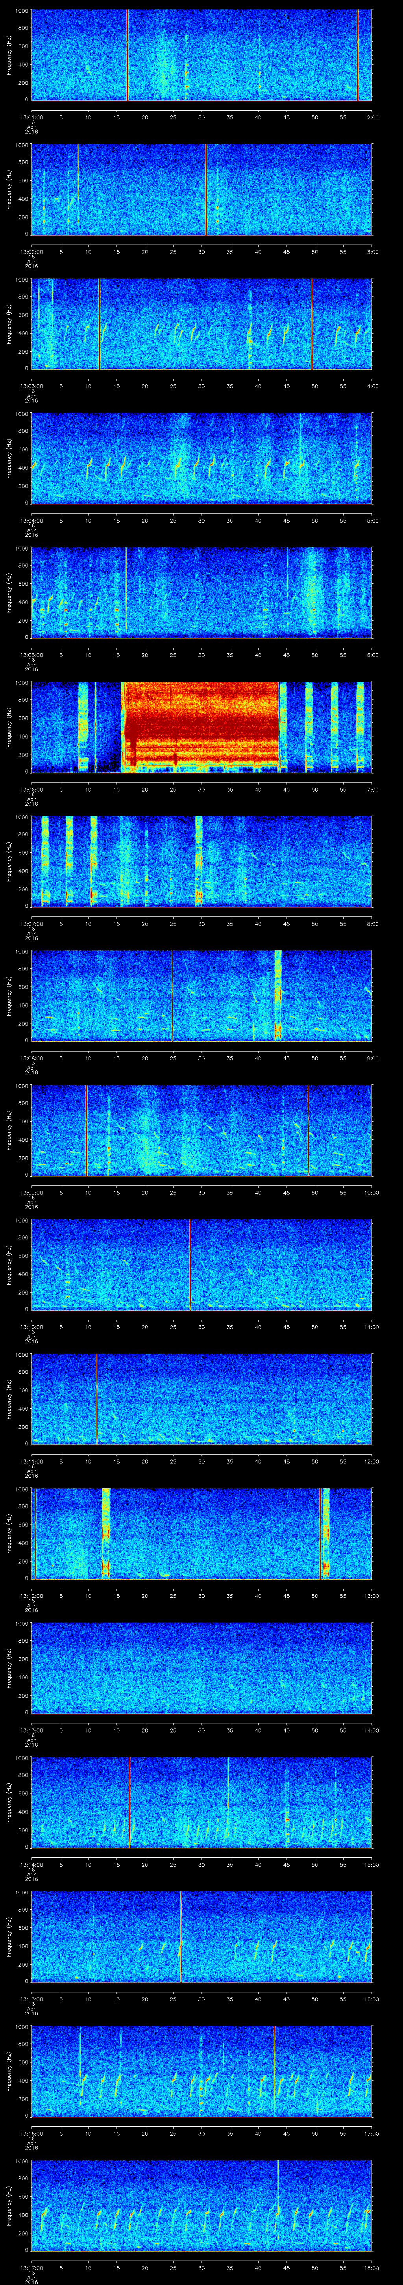Click the '13:01:00' start time label
The height and width of the screenshot is (2285, 403).
pos(31,117)
